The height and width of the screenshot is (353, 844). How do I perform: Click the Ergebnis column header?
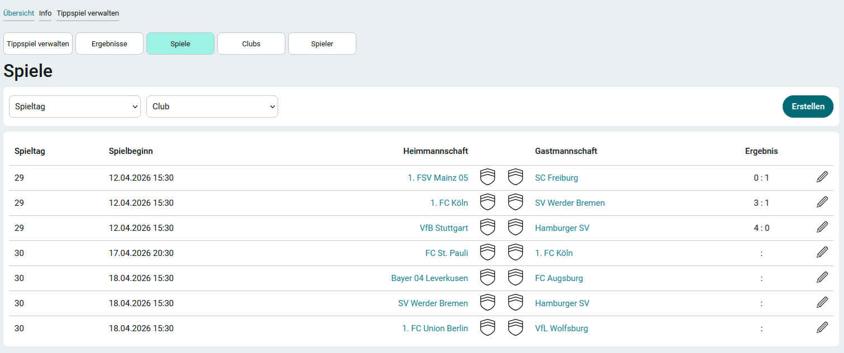(761, 151)
